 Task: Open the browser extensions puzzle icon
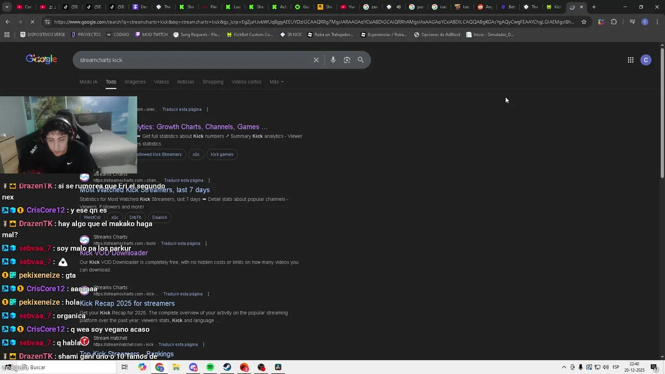tap(614, 22)
